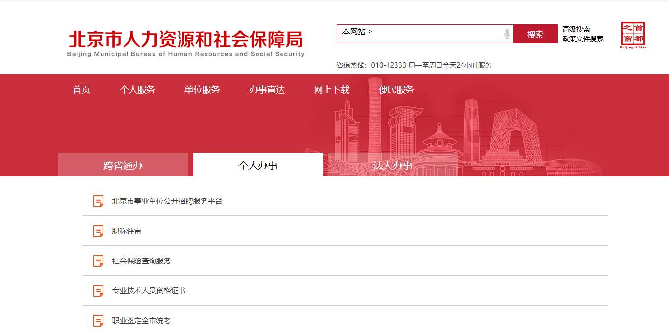Switch to the 跨省通办 tab
Image resolution: width=669 pixels, height=334 pixels.
123,165
